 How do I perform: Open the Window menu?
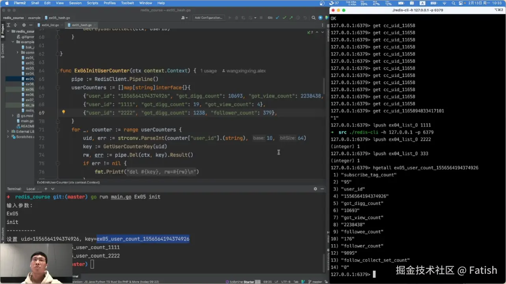pos(145,3)
